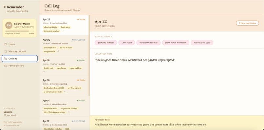This screenshot has width=264, height=130.
Task: Click the dot logo beside Remember
Action: [x=5, y=7]
